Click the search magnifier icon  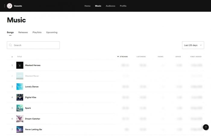[11, 45]
